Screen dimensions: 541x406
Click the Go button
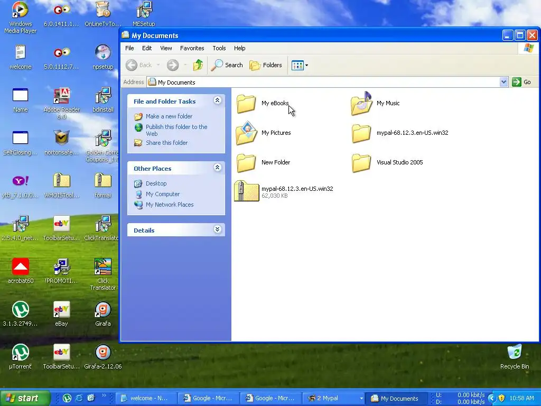click(521, 82)
